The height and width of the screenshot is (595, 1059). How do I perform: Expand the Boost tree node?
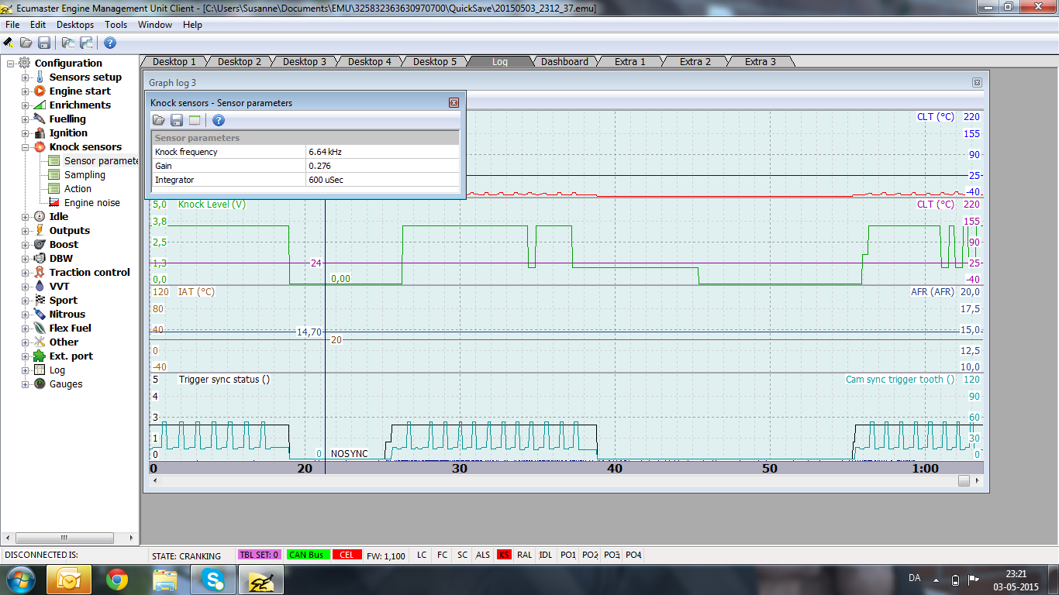(26, 245)
